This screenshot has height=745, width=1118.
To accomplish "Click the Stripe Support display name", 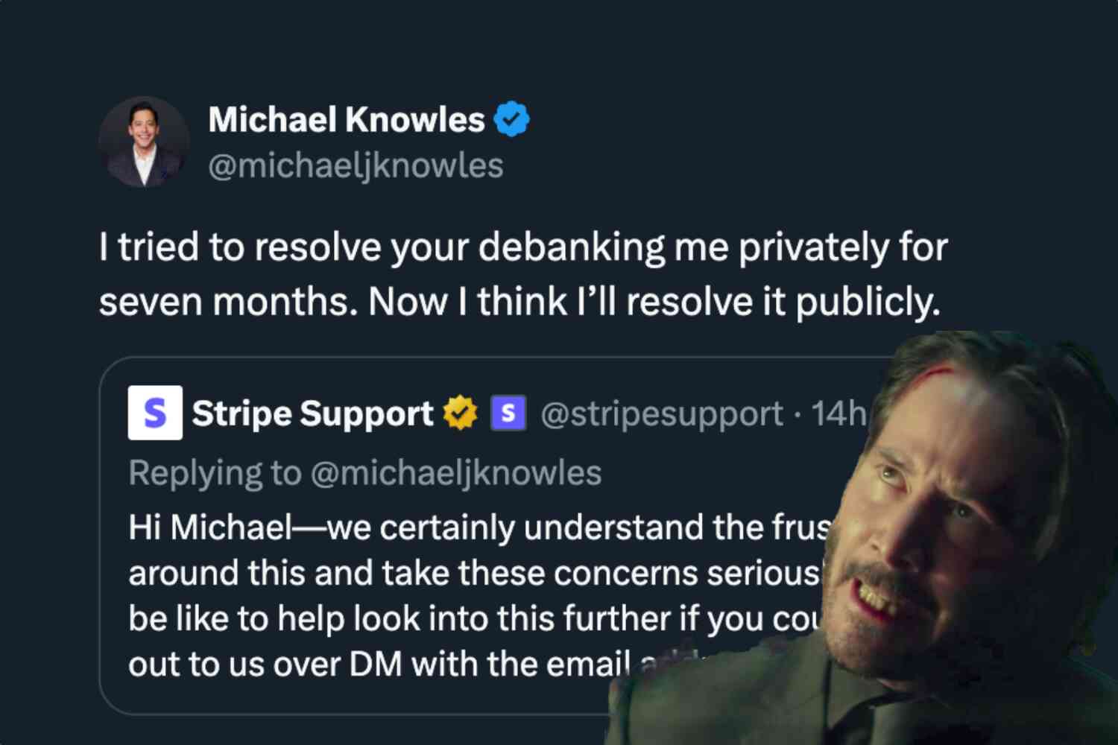I will tap(312, 413).
